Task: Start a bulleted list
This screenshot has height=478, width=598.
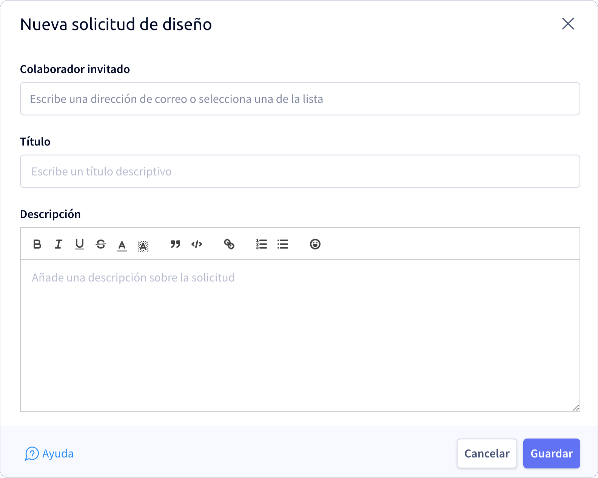Action: (x=282, y=244)
